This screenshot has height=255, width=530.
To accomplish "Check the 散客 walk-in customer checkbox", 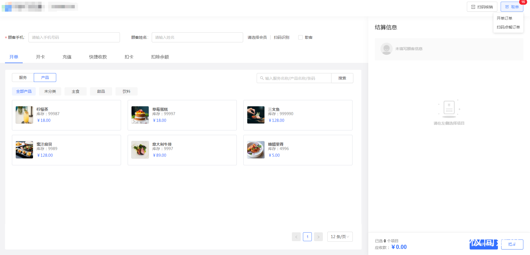I will coord(300,37).
